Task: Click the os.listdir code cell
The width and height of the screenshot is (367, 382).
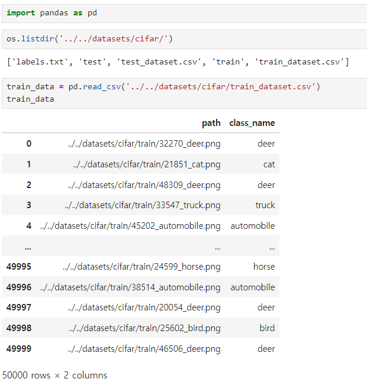Action: coord(184,39)
